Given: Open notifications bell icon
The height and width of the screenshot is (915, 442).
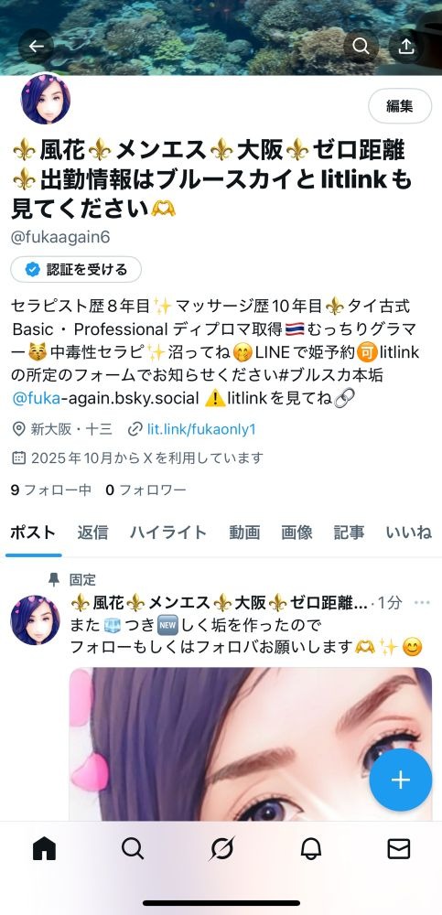Looking at the screenshot, I should 310,848.
